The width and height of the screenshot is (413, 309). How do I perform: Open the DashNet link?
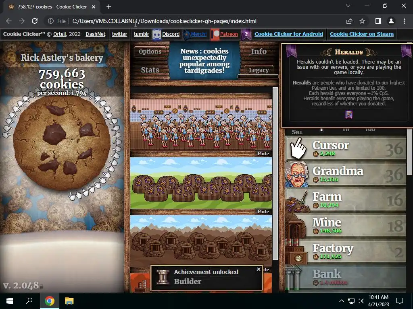point(95,34)
